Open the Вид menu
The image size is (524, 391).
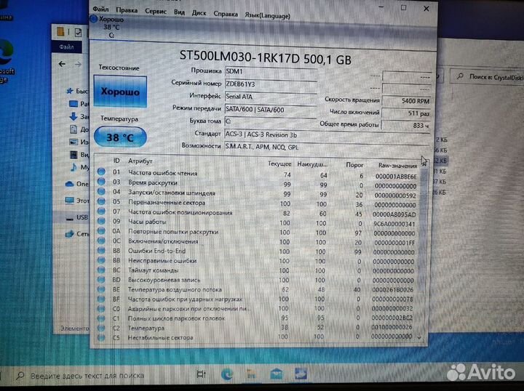pyautogui.click(x=179, y=12)
